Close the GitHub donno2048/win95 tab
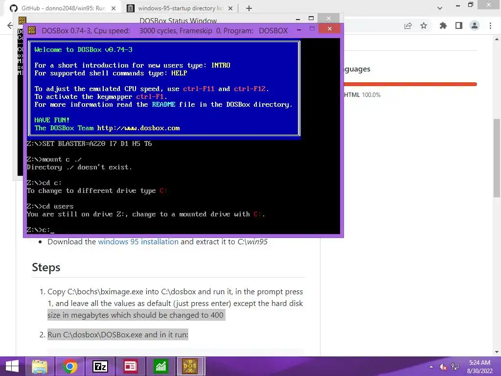 point(114,8)
